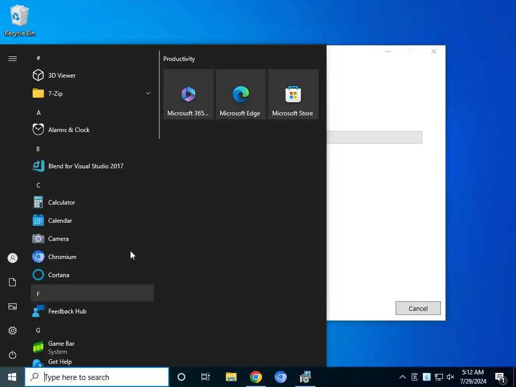Screen dimensions: 516x387
Task: Expand the 7-Zip folder chevron
Action: pyautogui.click(x=148, y=93)
